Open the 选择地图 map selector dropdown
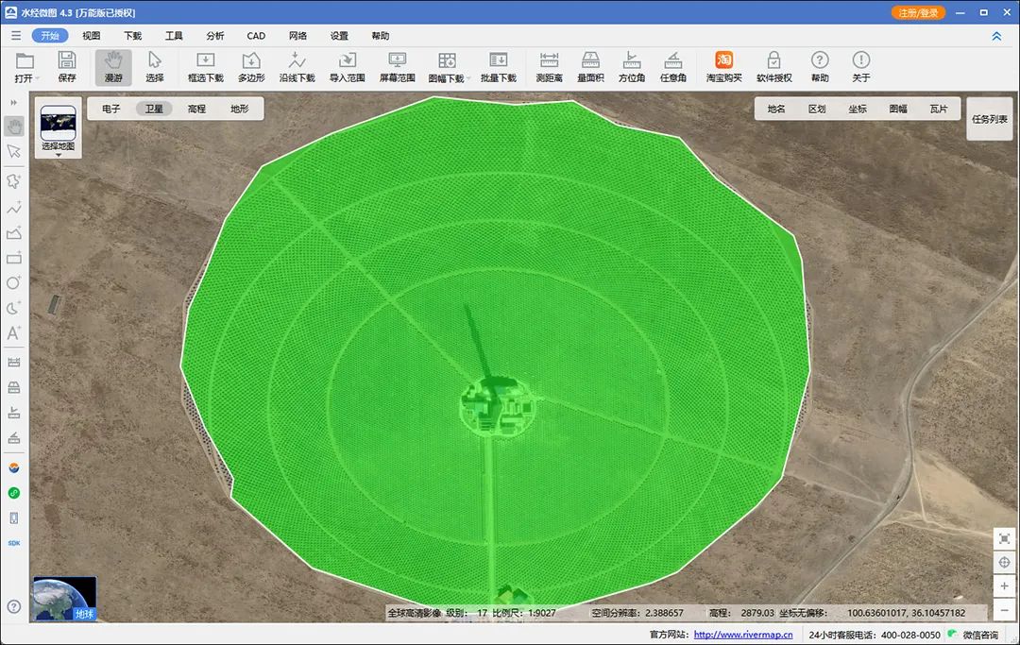 58,128
